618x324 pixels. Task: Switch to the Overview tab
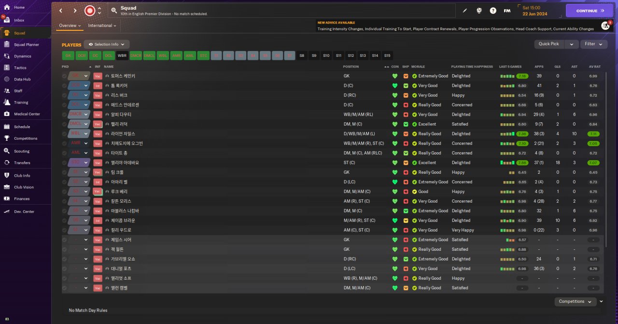70,26
